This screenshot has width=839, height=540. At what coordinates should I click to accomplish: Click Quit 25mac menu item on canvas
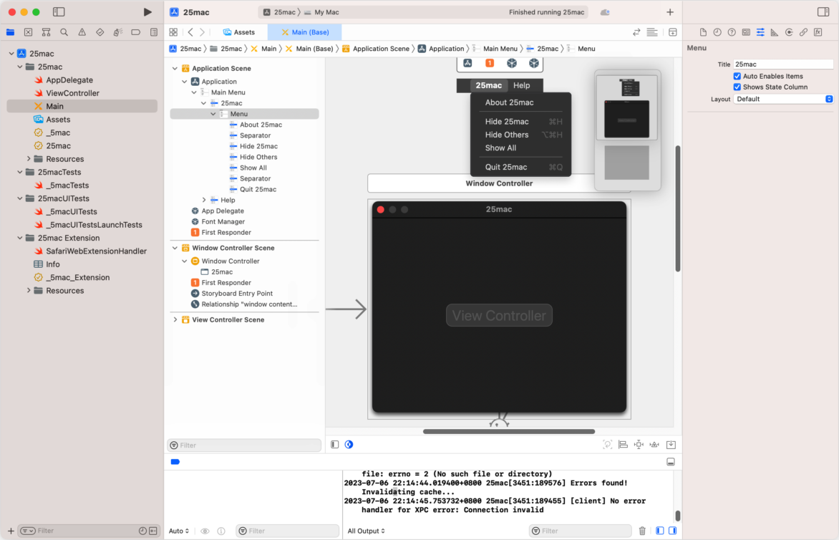pyautogui.click(x=506, y=167)
